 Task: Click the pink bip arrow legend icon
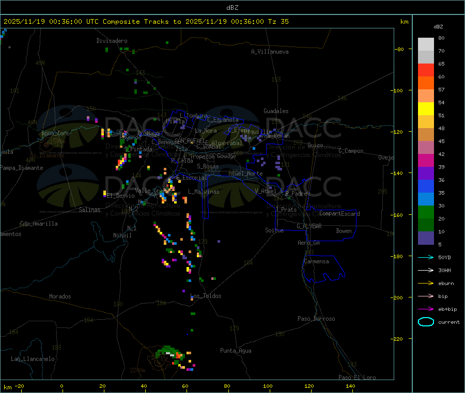[426, 296]
